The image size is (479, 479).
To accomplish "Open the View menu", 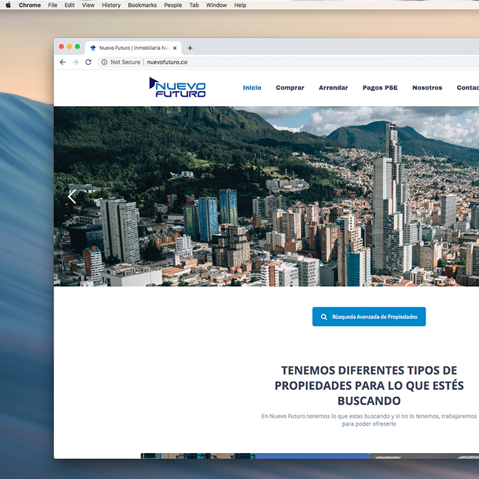I will [x=88, y=5].
